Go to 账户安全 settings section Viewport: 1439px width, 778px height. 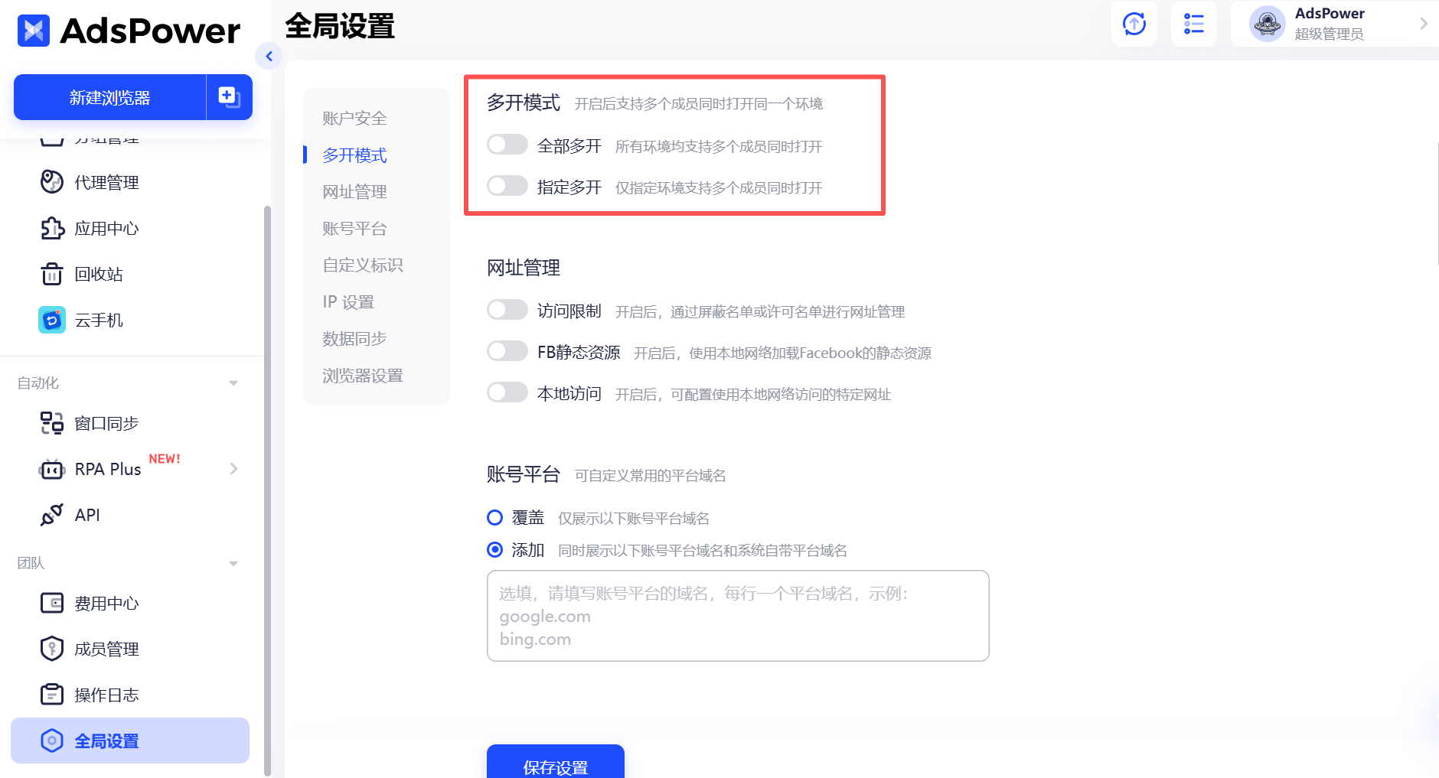tap(354, 119)
